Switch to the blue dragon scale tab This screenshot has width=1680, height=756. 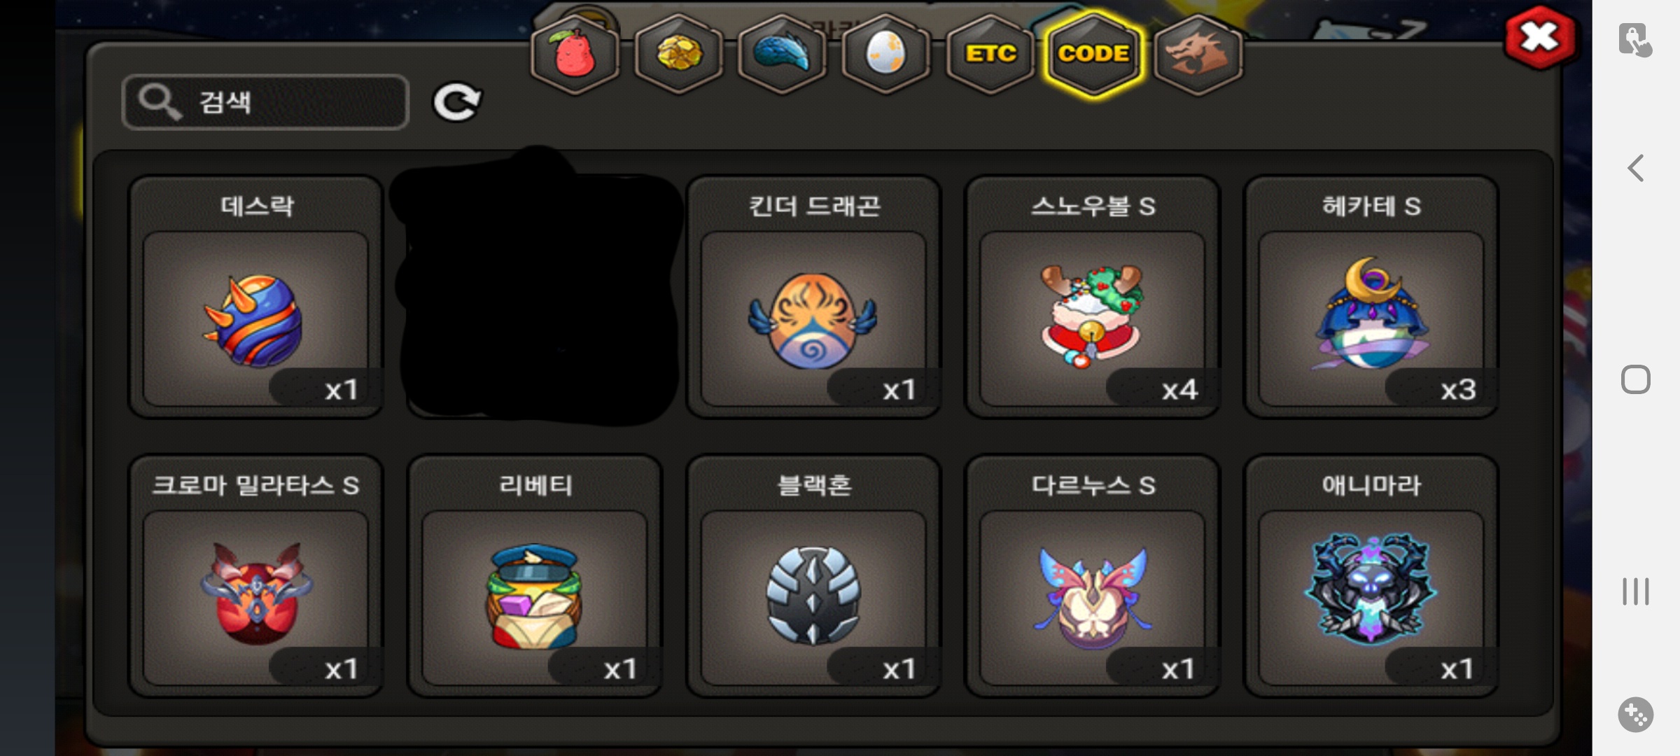click(782, 55)
